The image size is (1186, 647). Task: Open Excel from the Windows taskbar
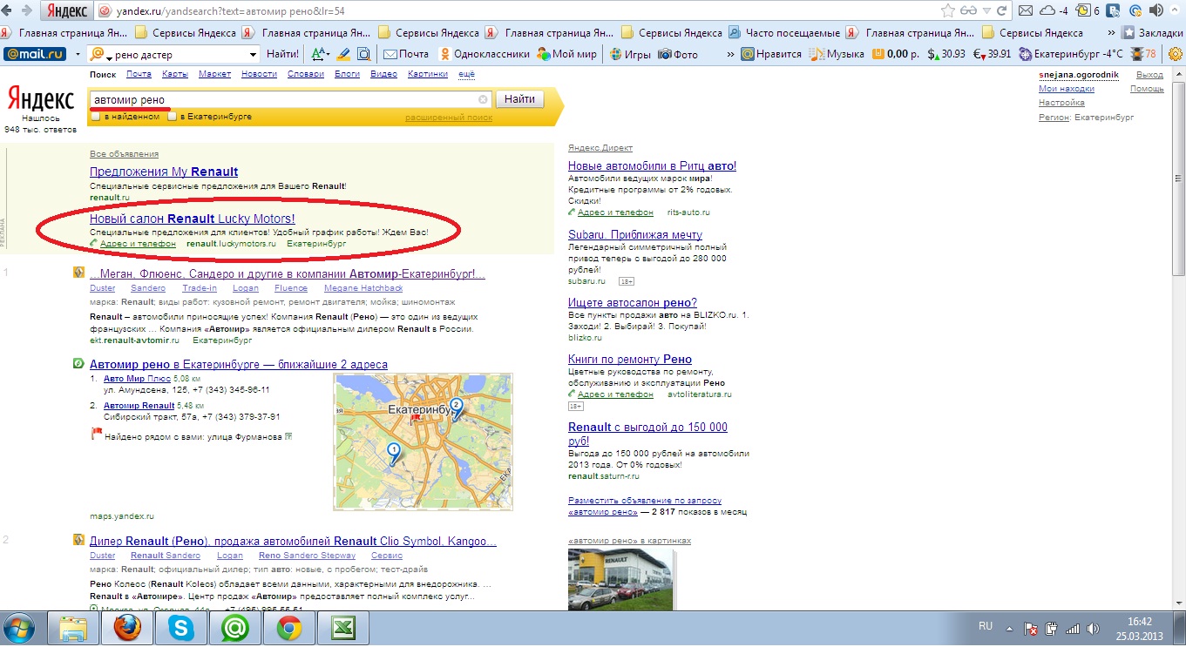point(342,628)
